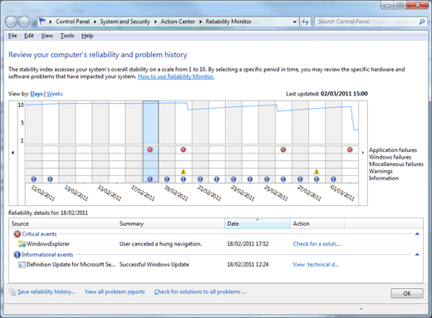This screenshot has height=318, width=432.
Task: Expand breadcrumb arrow after Control Panel
Action: point(95,22)
